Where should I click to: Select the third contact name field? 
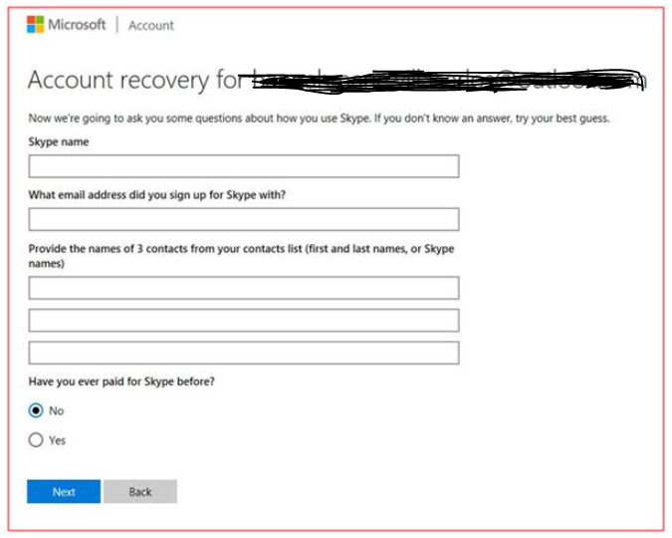coord(244,353)
